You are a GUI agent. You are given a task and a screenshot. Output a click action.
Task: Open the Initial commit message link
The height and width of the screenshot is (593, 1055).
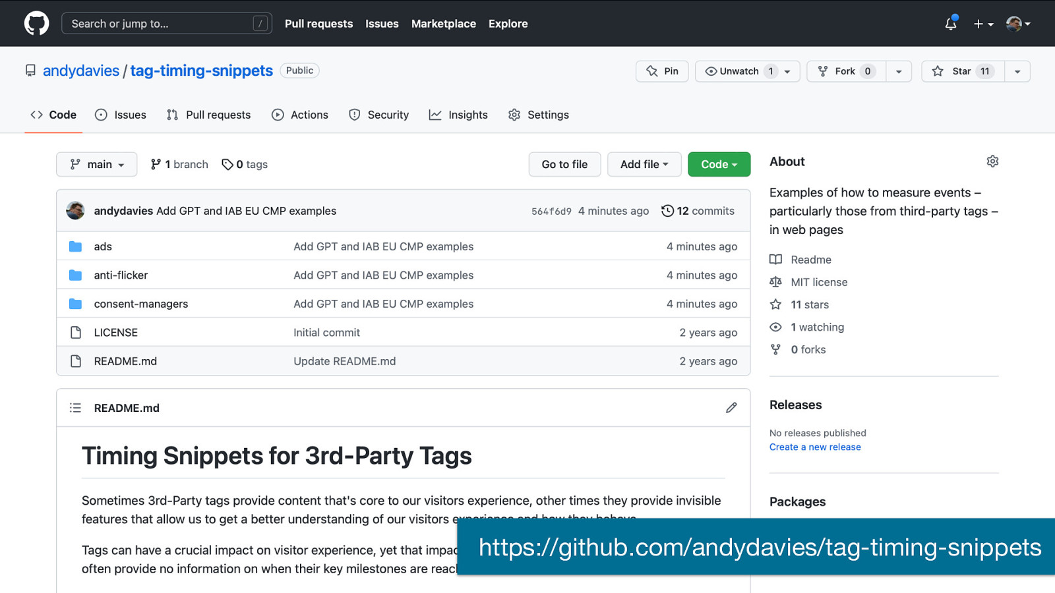[x=326, y=332]
